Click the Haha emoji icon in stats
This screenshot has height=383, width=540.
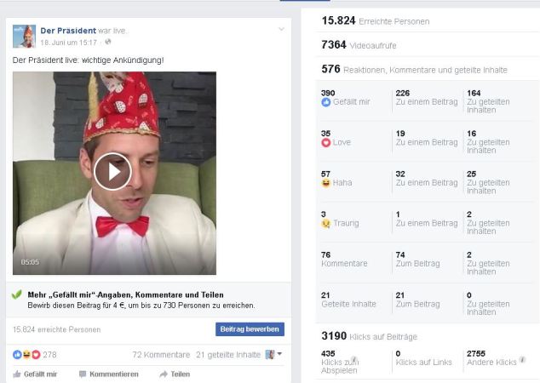pyautogui.click(x=326, y=183)
